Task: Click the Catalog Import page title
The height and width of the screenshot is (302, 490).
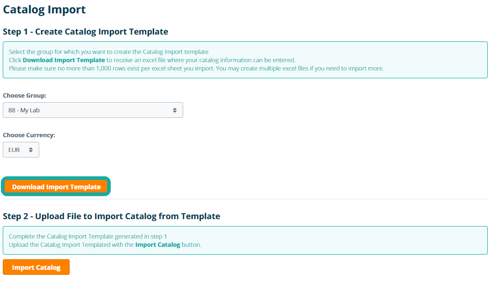Action: tap(44, 9)
